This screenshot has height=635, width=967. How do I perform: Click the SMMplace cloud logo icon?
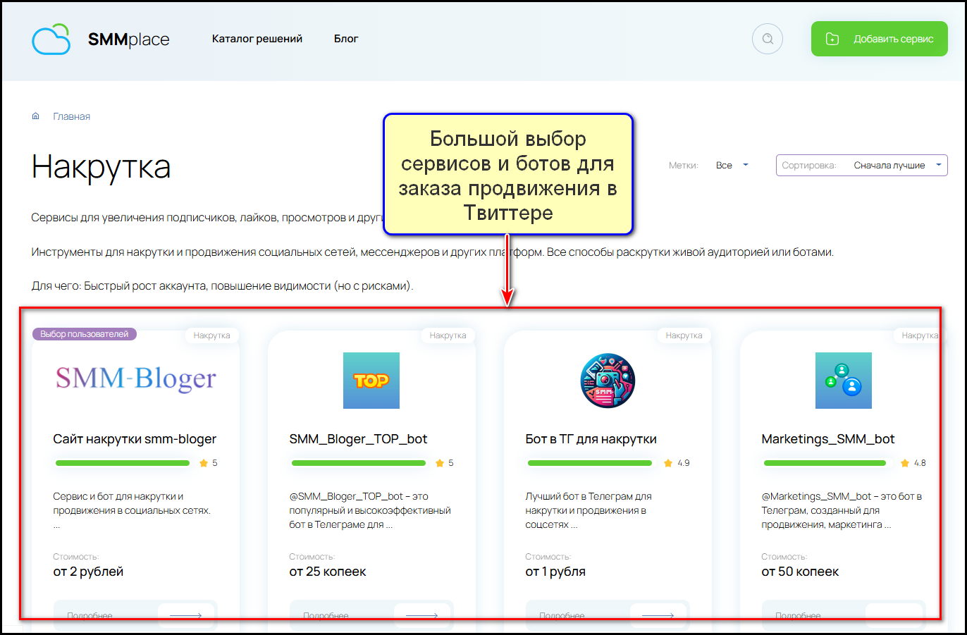tap(51, 39)
